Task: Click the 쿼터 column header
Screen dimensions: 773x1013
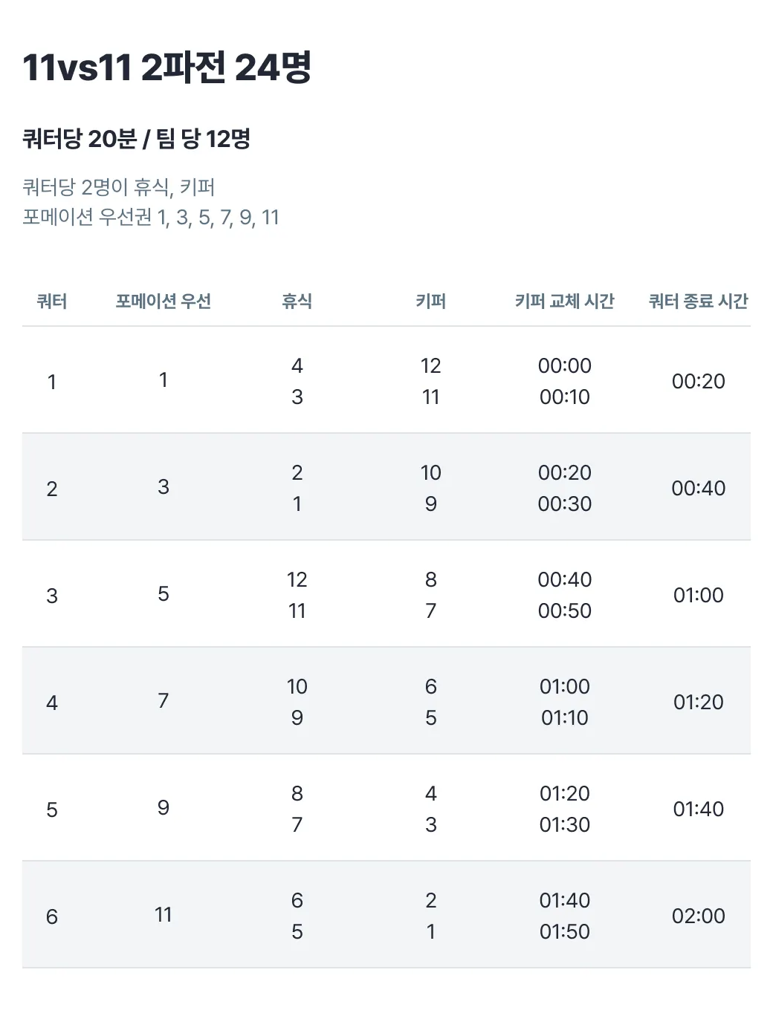Action: coord(52,301)
